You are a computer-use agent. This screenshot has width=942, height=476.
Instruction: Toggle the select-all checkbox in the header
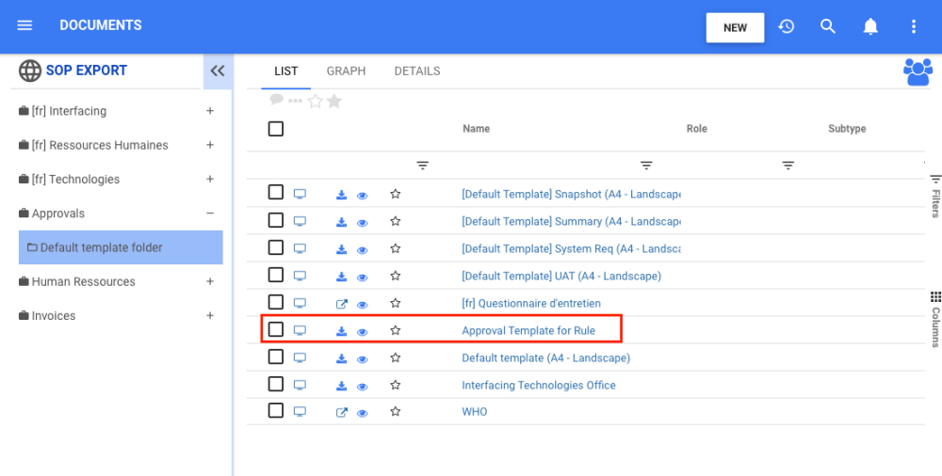point(276,129)
